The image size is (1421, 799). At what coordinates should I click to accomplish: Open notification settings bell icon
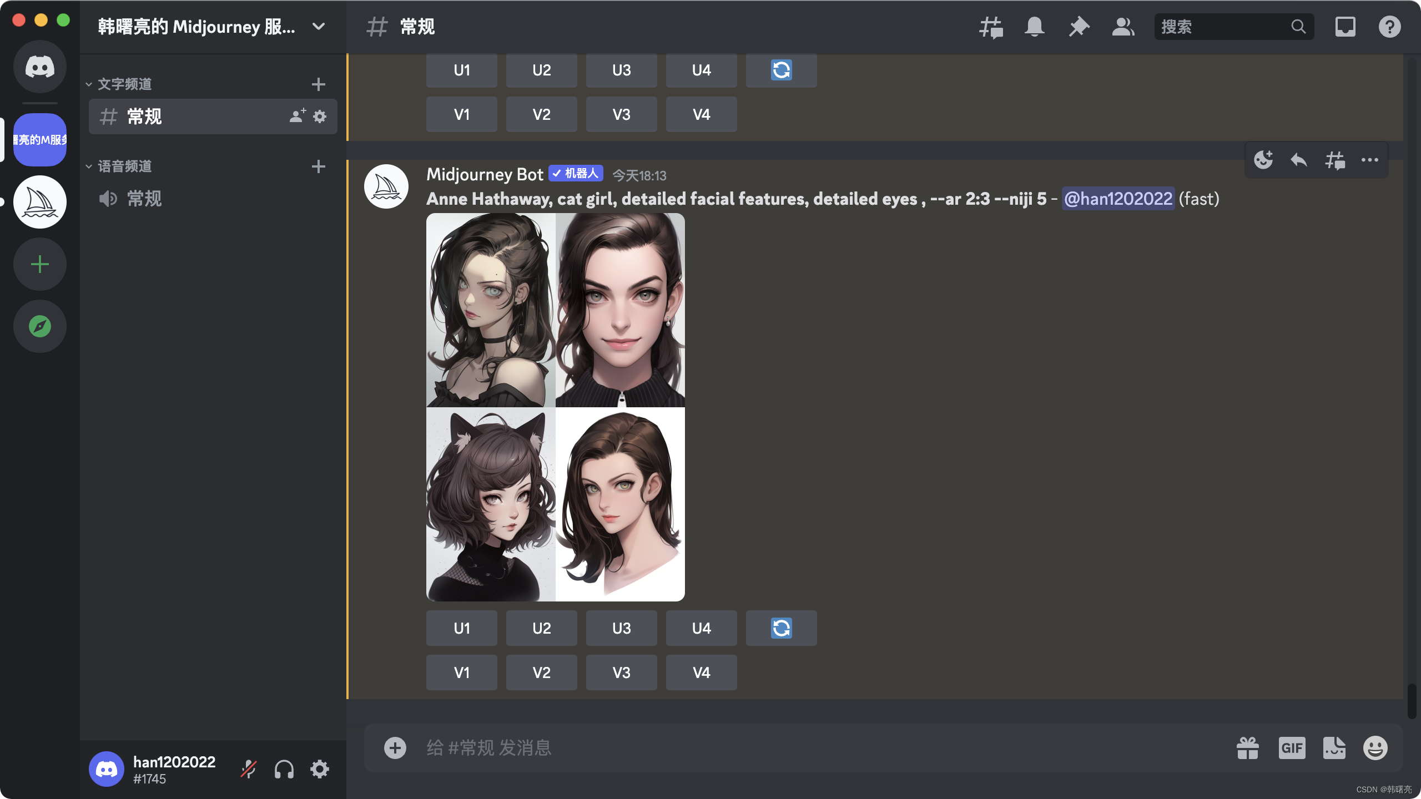click(x=1035, y=27)
